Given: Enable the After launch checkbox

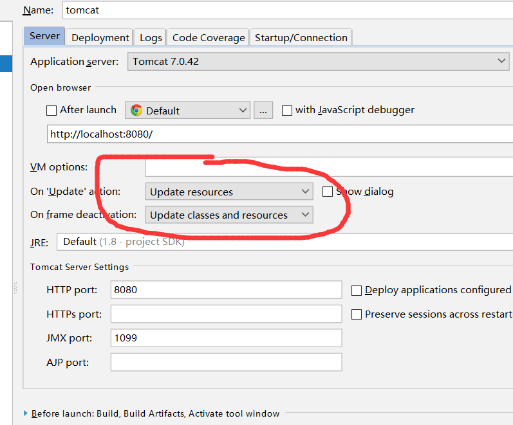Looking at the screenshot, I should click(x=51, y=111).
